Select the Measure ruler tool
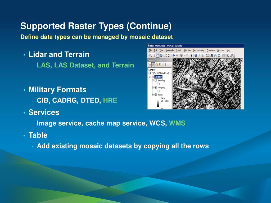 tap(207, 55)
